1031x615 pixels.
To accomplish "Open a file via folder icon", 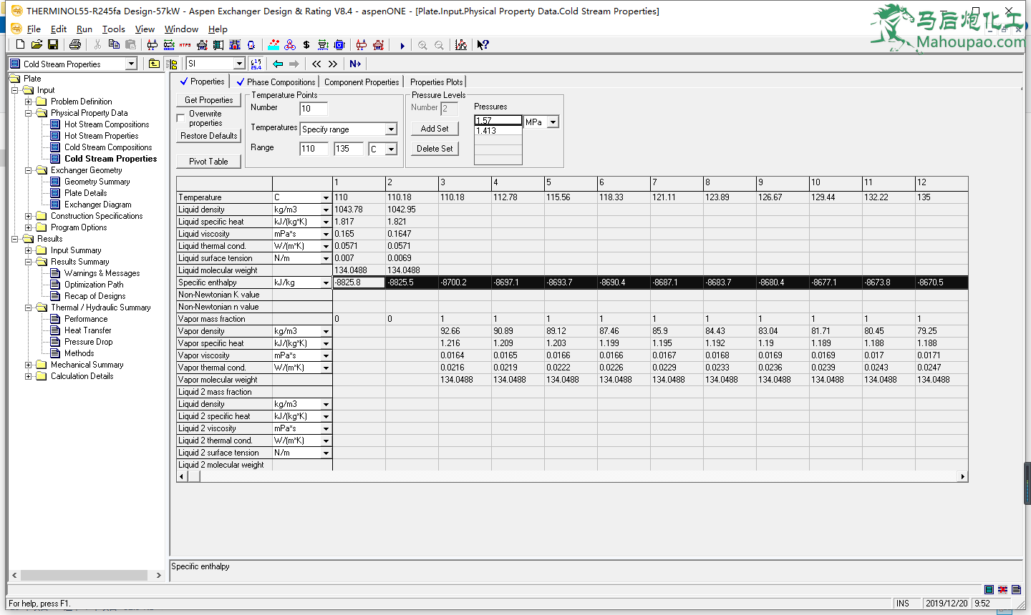I will click(x=37, y=45).
